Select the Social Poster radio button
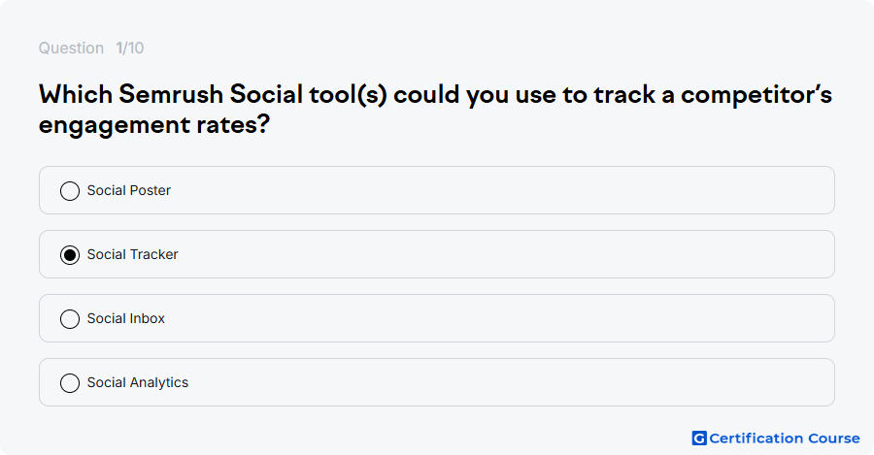The width and height of the screenshot is (874, 455). 70,191
